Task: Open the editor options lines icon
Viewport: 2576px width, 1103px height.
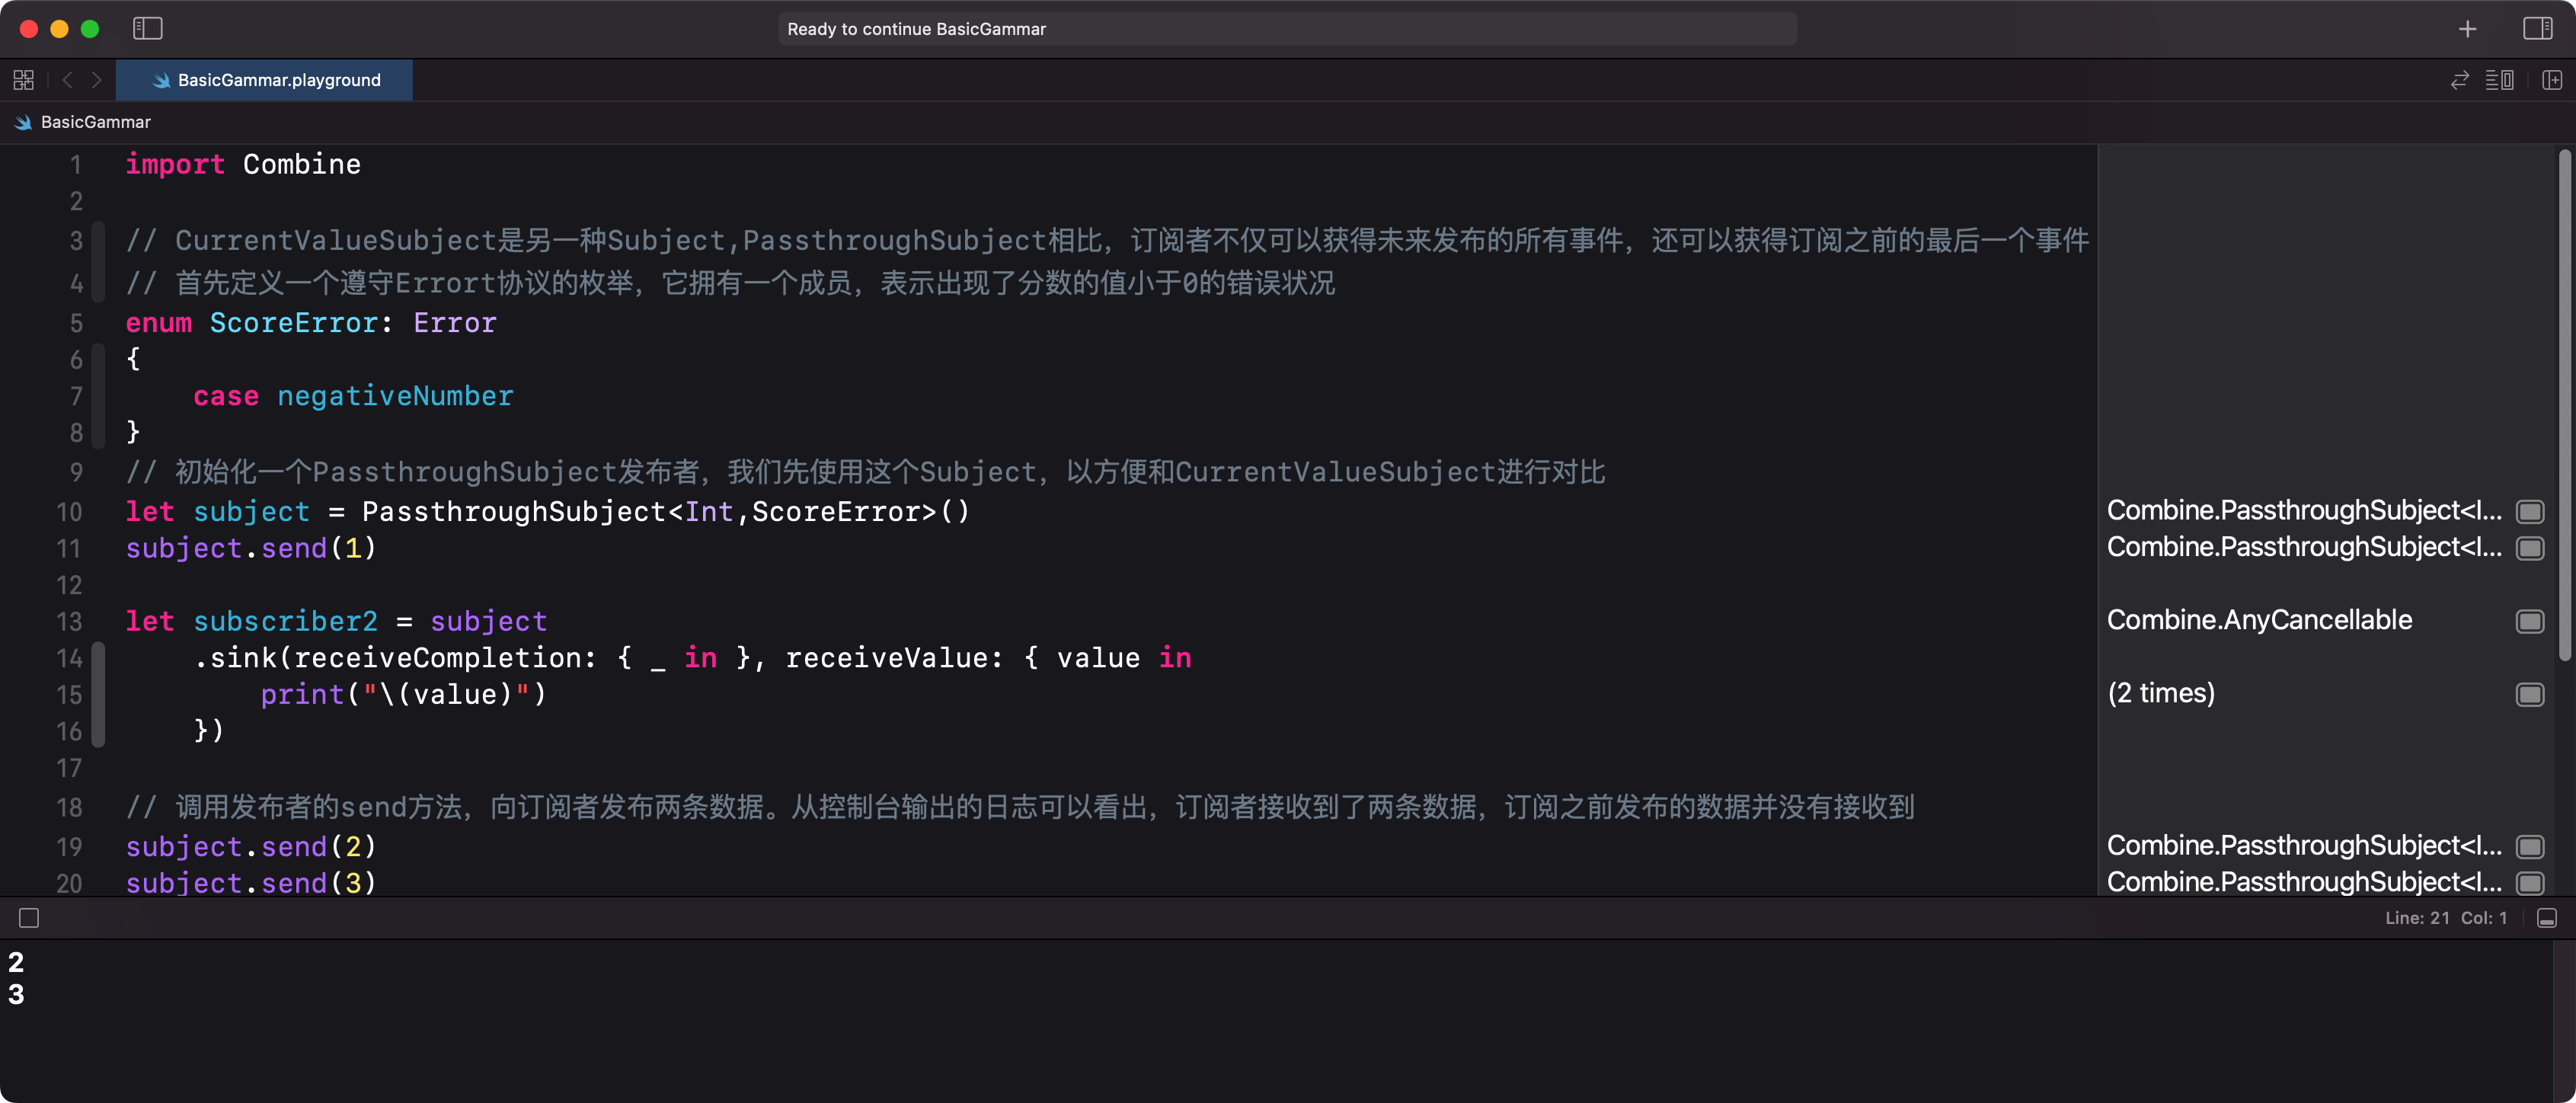Action: tap(2499, 80)
